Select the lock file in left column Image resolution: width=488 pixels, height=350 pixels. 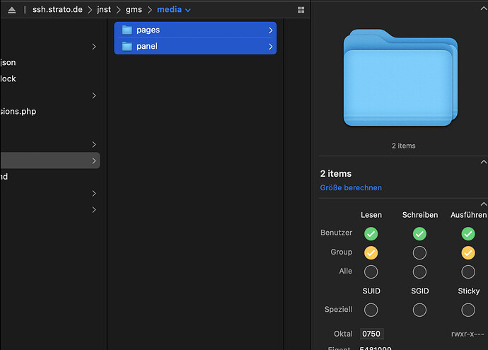pos(8,78)
